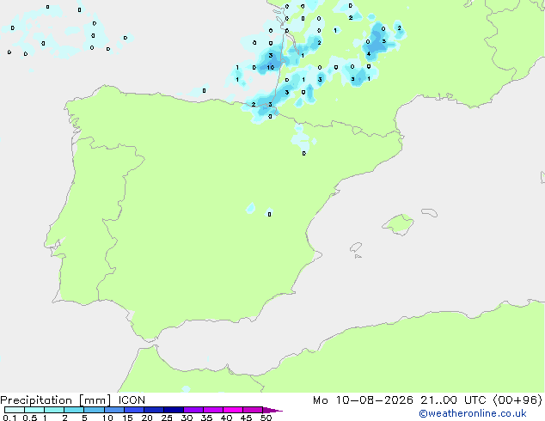This screenshot has width=545, height=421.
Task: Click the '35' legend scale label
Action: [x=206, y=418]
